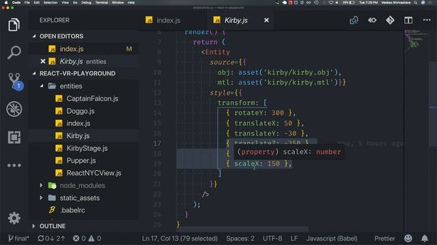
Task: Change indentation via Spaces: 2
Action: pos(240,238)
